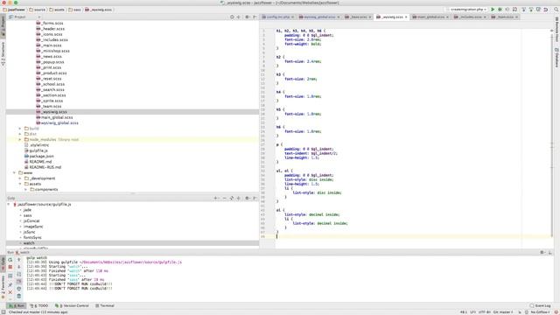560x315 pixels.
Task: Expand the build folder in project tree
Action: coord(20,129)
